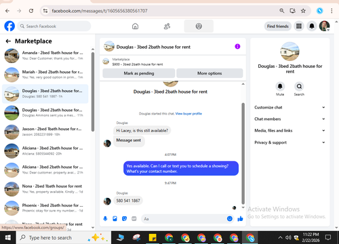Click the Find friends button
This screenshot has height=244, width=339.
278,26
